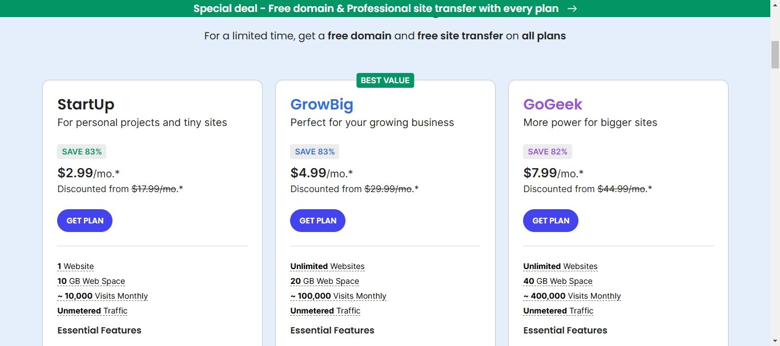Get the GrowBig plan
This screenshot has width=780, height=346.
pyautogui.click(x=317, y=221)
